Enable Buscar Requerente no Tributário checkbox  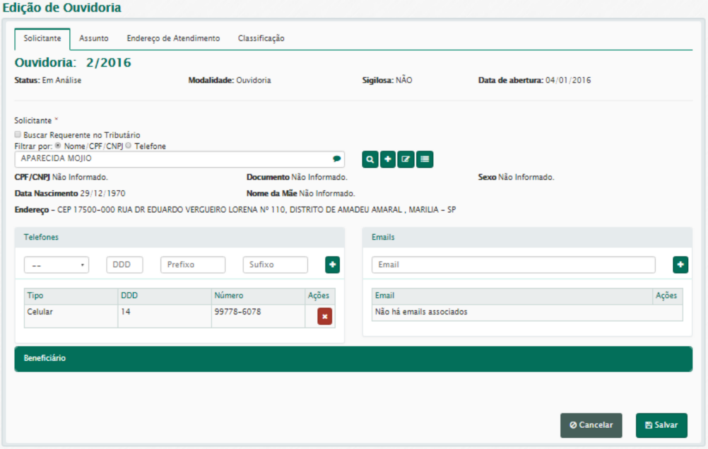click(18, 135)
